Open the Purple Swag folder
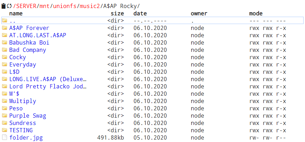Screen dimensions: 305x142 coord(28,116)
